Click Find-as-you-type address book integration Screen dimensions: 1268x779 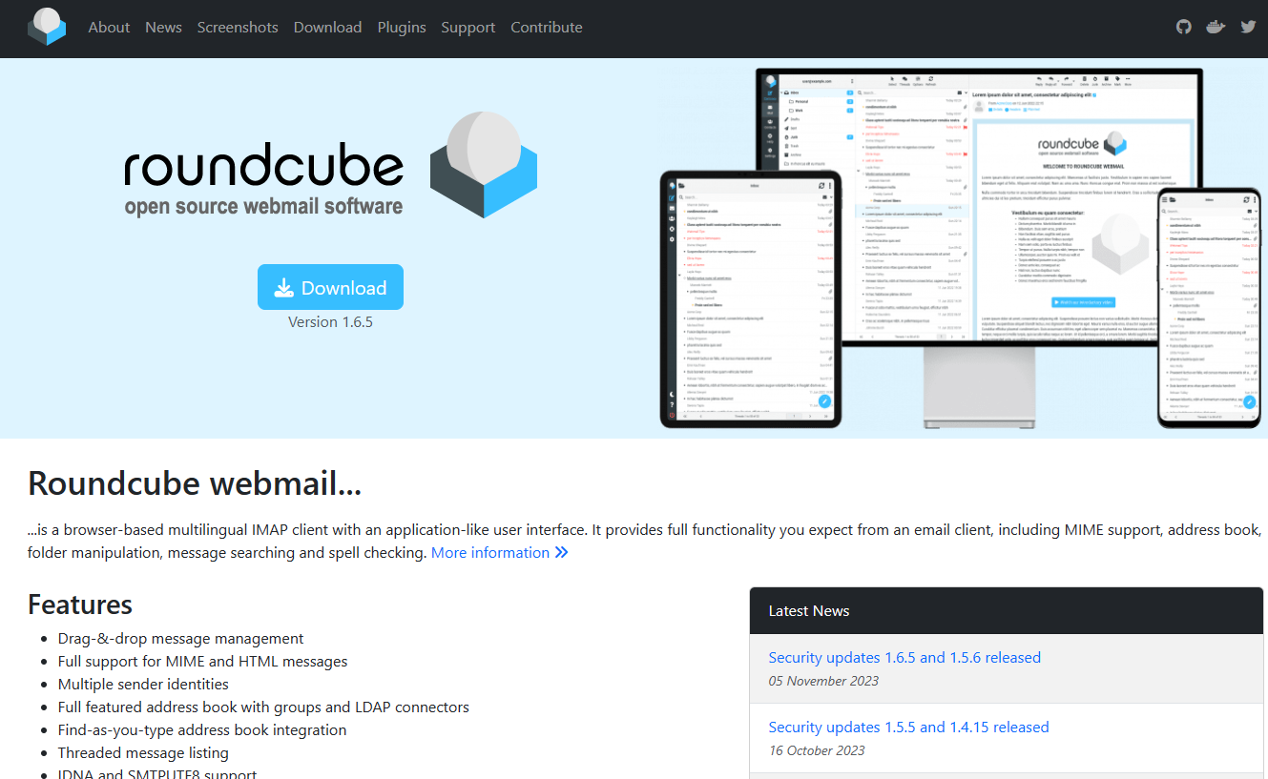[x=202, y=729]
